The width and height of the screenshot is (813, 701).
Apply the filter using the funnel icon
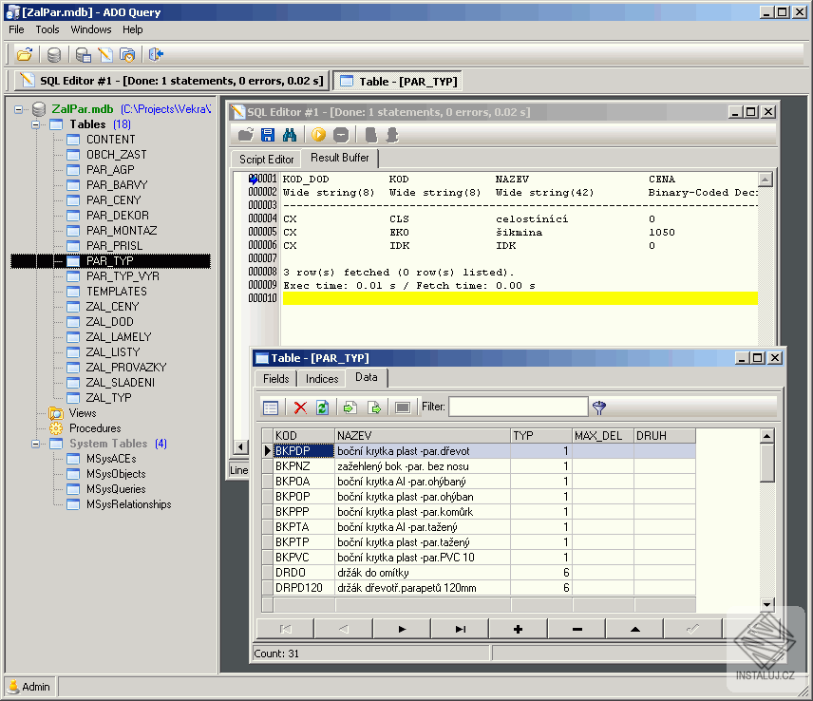(x=598, y=407)
